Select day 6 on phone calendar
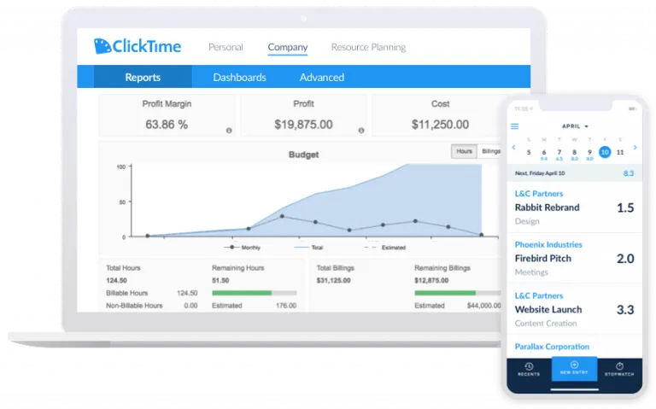This screenshot has height=409, width=656. tap(544, 154)
